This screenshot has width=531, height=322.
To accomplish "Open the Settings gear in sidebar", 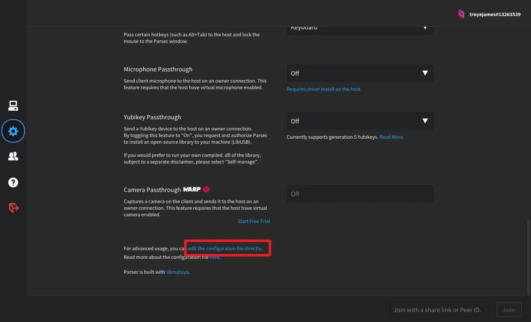I will pos(13,131).
